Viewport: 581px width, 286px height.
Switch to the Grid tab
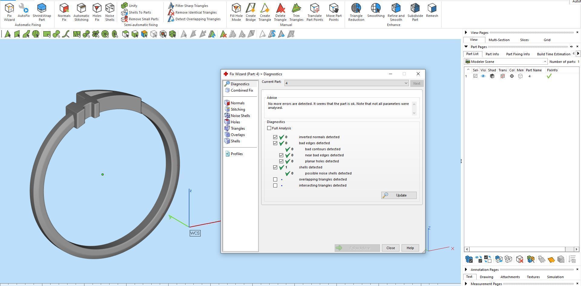click(x=547, y=40)
